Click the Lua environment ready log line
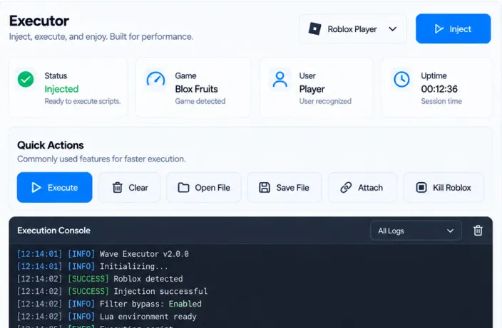The width and height of the screenshot is (502, 328). tap(107, 317)
